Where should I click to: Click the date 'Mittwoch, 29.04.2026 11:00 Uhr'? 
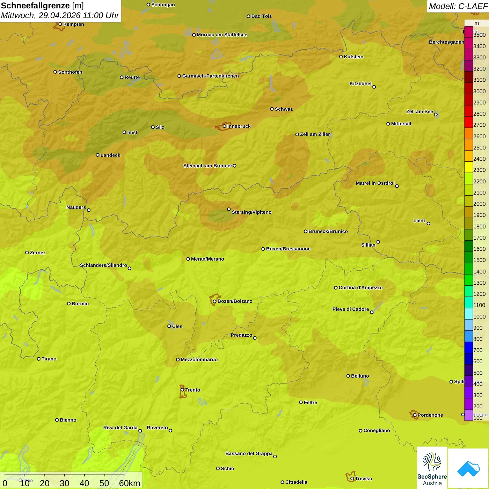click(60, 16)
